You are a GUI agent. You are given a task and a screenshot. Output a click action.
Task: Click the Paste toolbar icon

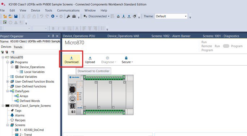34,16
